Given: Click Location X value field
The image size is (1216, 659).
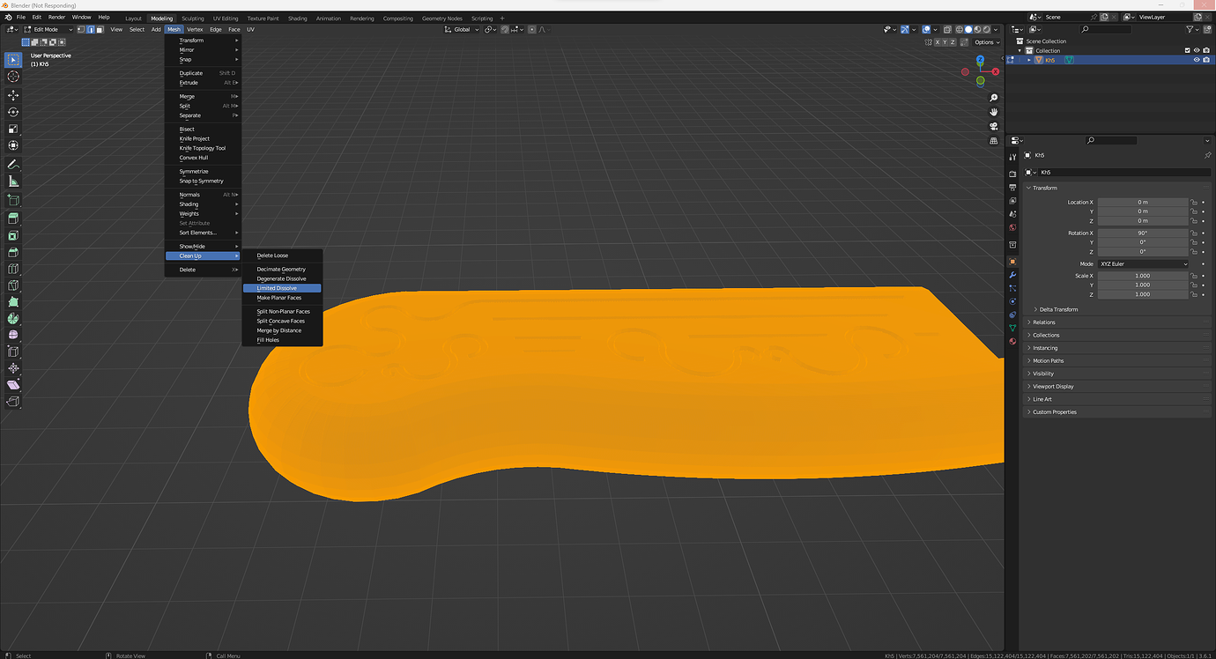Looking at the screenshot, I should [x=1143, y=202].
